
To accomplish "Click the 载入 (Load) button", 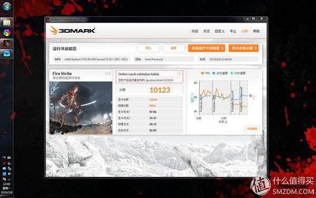I will tap(149, 48).
